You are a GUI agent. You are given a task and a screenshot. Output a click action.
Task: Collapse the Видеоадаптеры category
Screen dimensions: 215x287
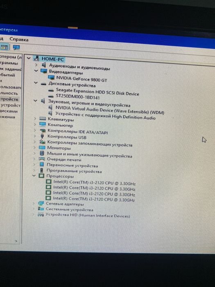click(36, 71)
